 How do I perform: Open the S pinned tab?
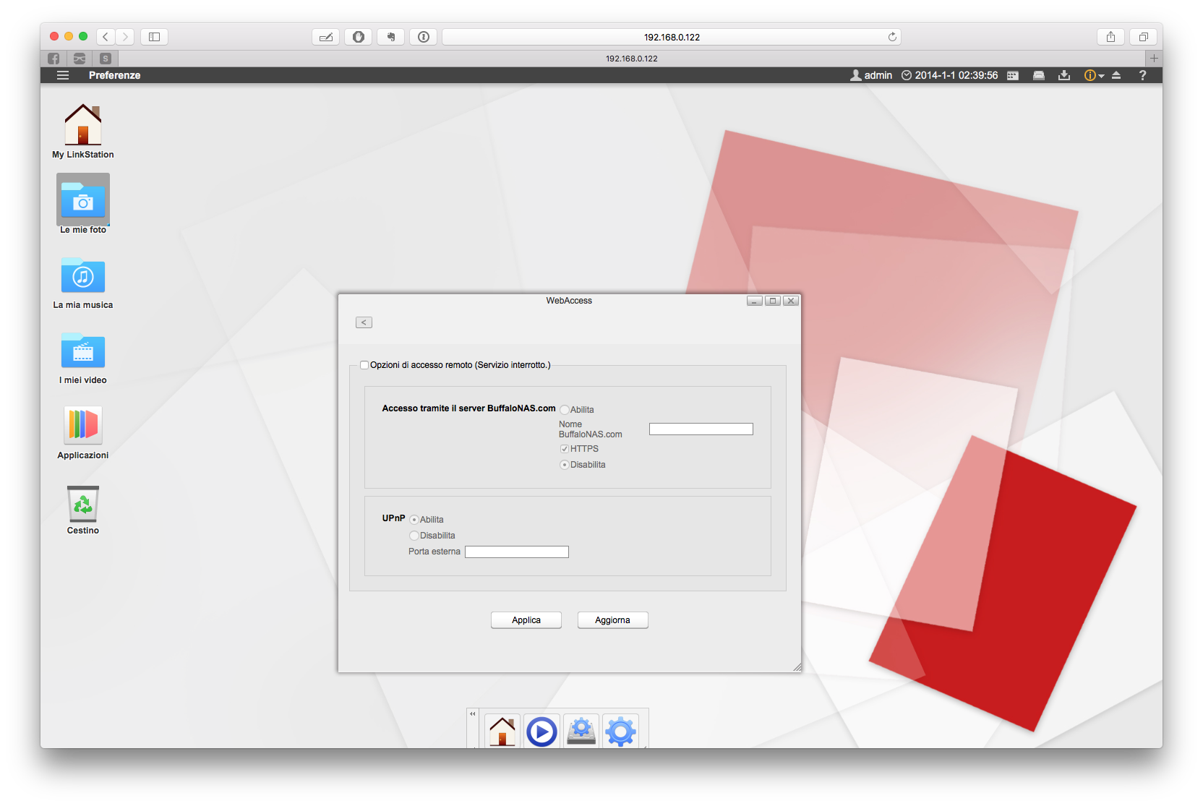click(x=106, y=59)
